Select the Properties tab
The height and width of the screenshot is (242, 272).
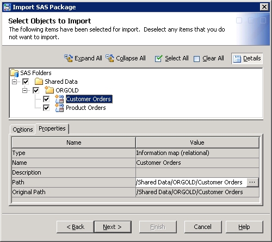pyautogui.click(x=52, y=129)
